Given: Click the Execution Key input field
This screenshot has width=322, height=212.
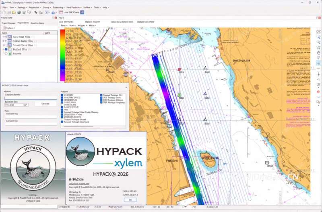Looking at the screenshot, I should [31, 117].
